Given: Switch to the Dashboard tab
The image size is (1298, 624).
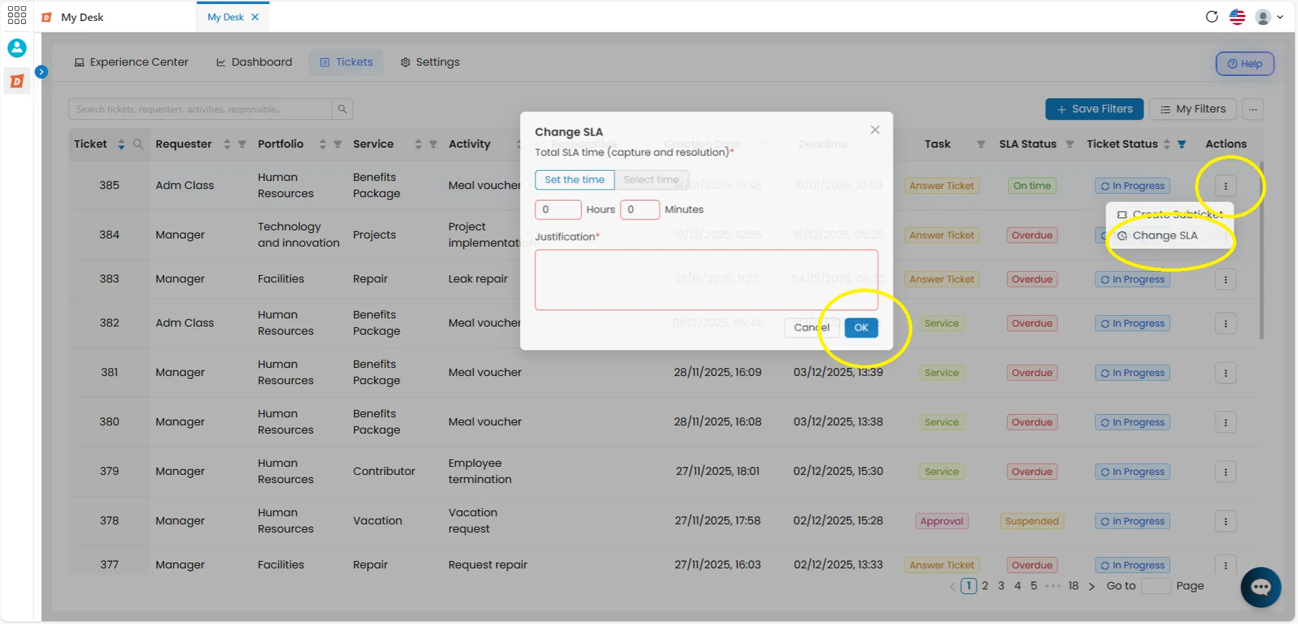Looking at the screenshot, I should click(254, 62).
